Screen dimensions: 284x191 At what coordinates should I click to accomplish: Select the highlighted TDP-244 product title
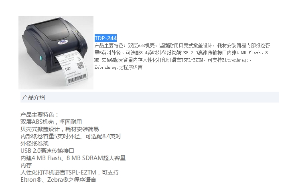(105, 38)
